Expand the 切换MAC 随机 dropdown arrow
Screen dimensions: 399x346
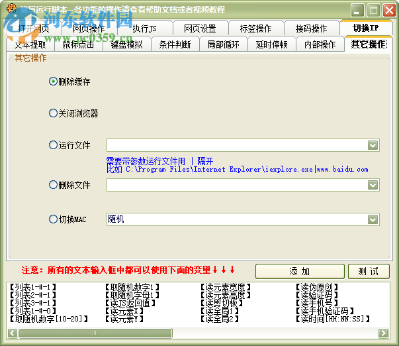pos(373,219)
